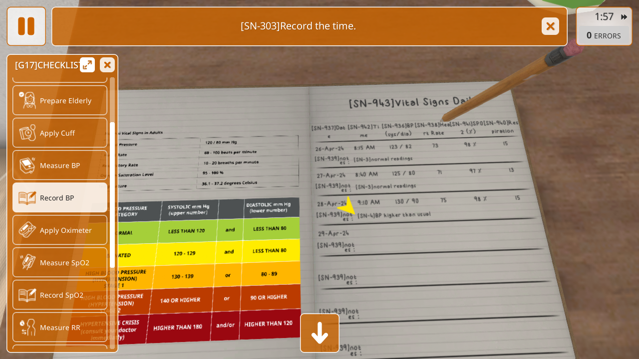Select the Record BP step

pos(60,198)
